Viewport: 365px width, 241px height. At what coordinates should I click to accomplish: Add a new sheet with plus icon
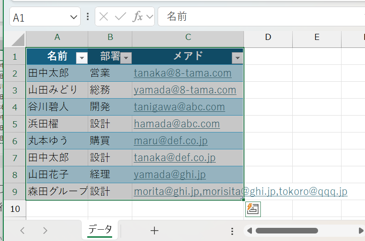[x=154, y=230]
